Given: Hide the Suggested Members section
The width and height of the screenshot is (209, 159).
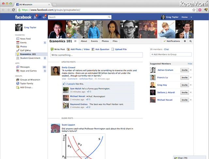Looking at the screenshot, I should click(190, 64).
